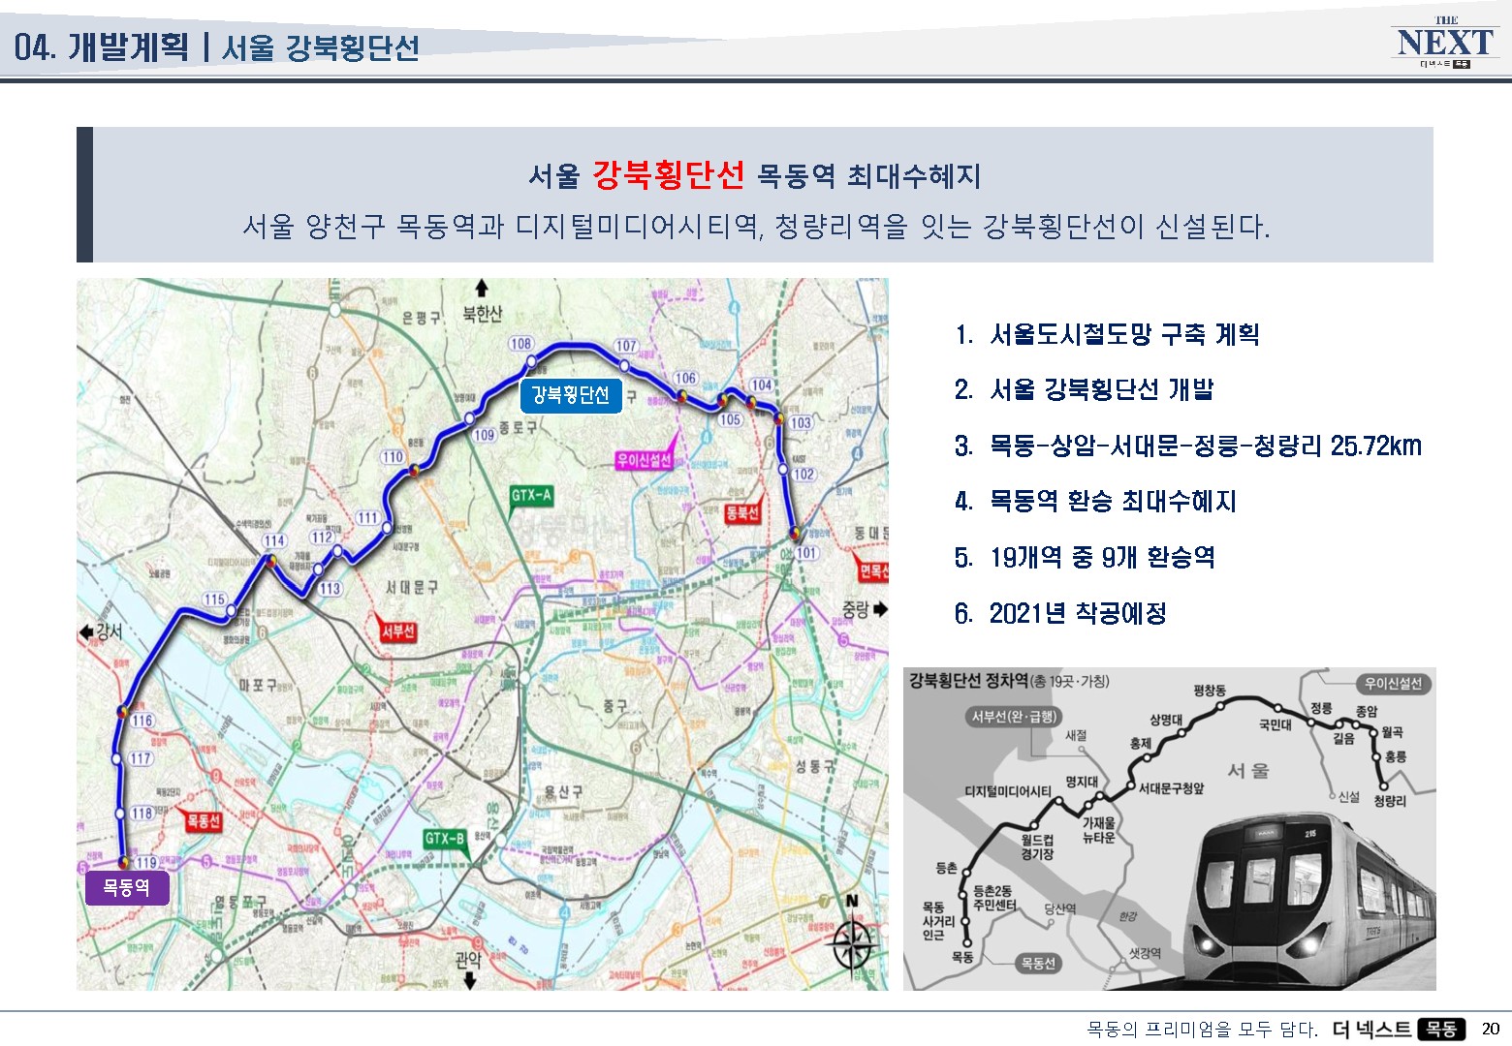
Task: Click station marker 110 on the map
Action: point(393,456)
